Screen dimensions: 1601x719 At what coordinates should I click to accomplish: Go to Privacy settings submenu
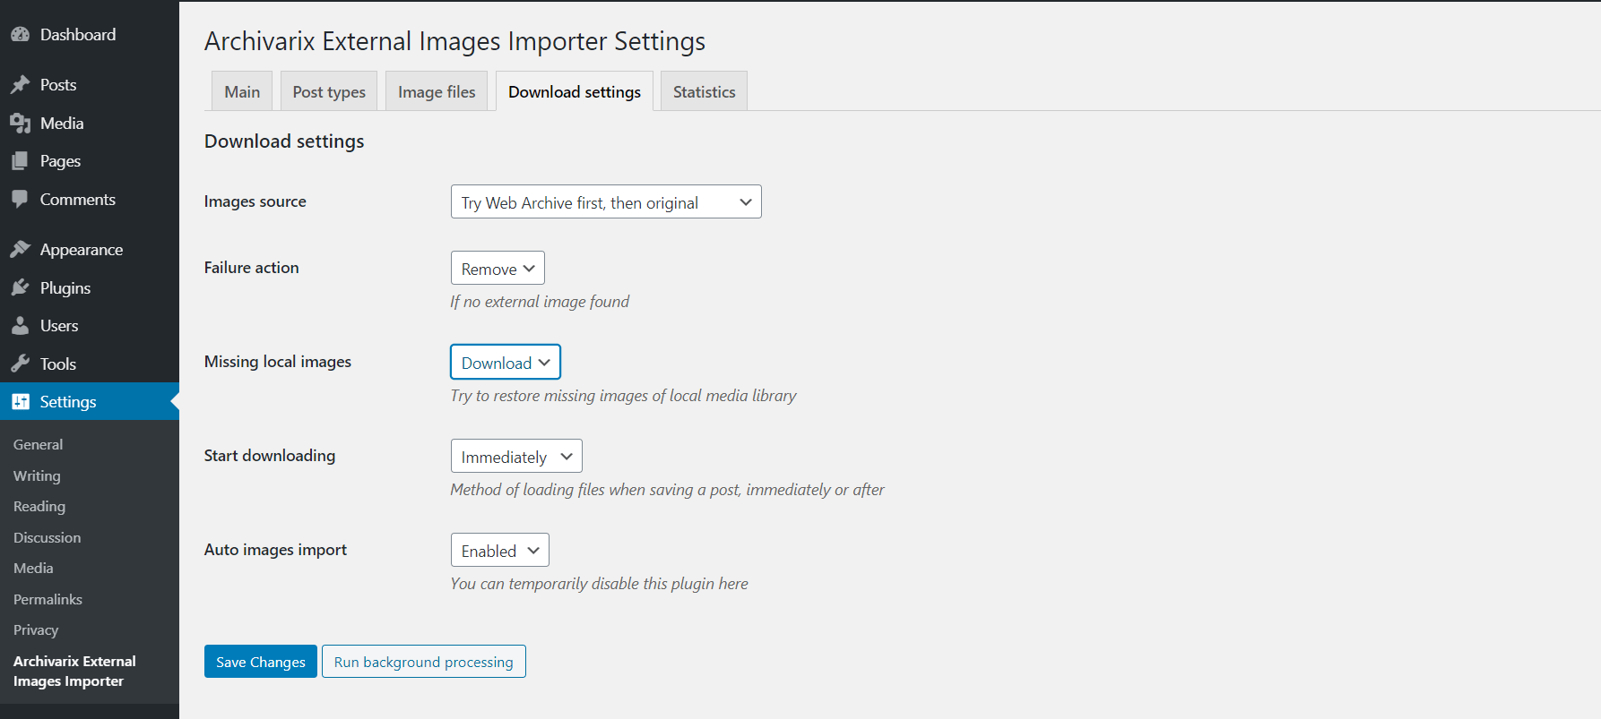pos(36,630)
